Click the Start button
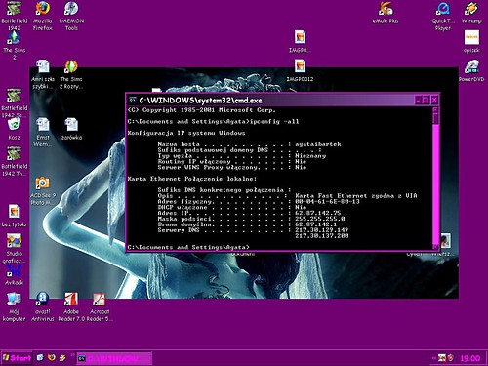 (x=17, y=358)
